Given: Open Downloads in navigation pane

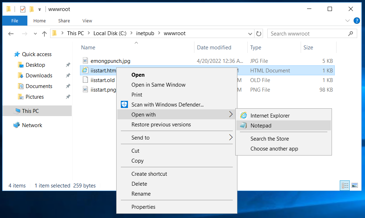Looking at the screenshot, I should 39,76.
